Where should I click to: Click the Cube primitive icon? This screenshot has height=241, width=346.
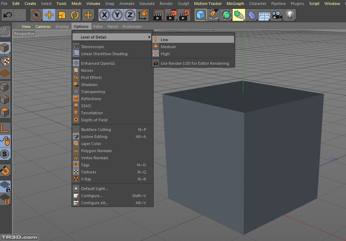tap(201, 15)
